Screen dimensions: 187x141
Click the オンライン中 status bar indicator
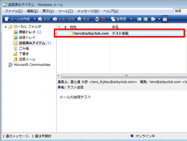[x=143, y=136]
